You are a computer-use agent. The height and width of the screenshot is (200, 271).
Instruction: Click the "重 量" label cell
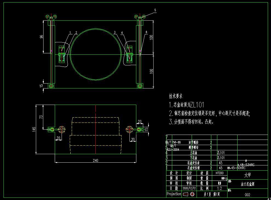click(204, 178)
